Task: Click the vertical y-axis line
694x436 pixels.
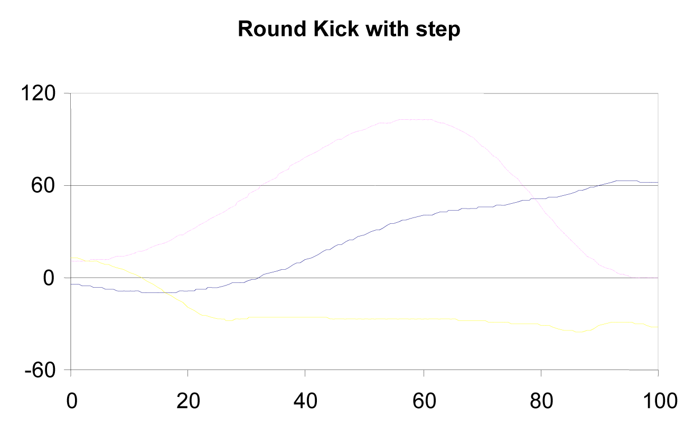Action: click(x=71, y=327)
